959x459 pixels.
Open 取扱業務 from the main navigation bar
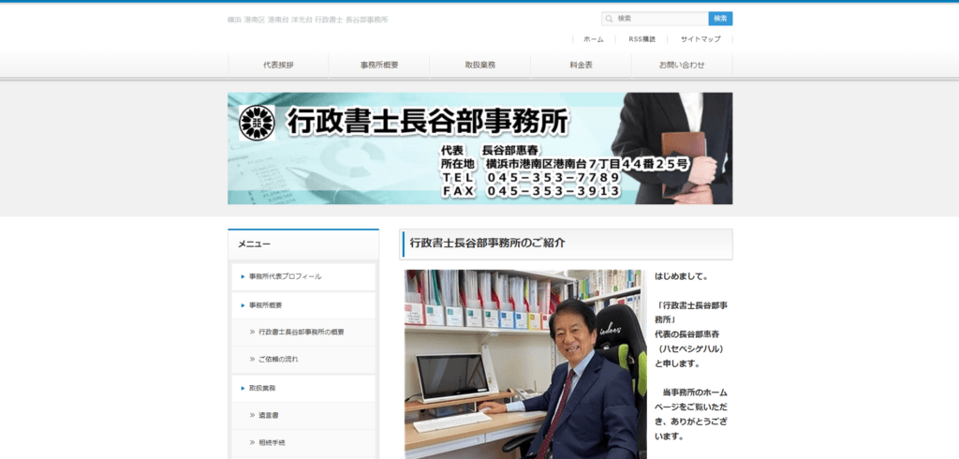(480, 66)
